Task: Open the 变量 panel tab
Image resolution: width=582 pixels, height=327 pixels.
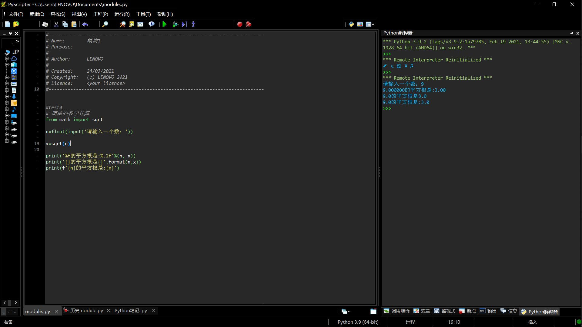Action: pos(422,311)
